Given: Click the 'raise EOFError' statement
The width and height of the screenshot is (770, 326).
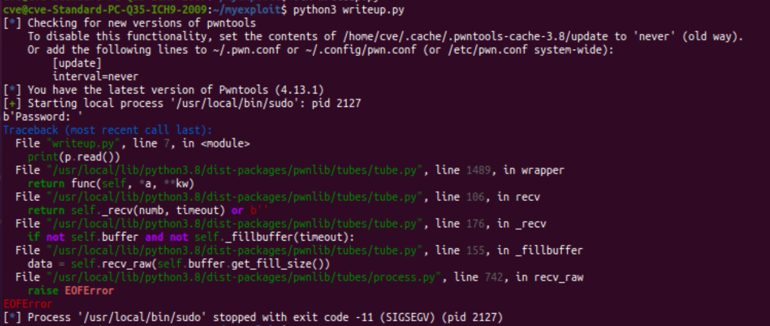Looking at the screenshot, I should tap(71, 290).
